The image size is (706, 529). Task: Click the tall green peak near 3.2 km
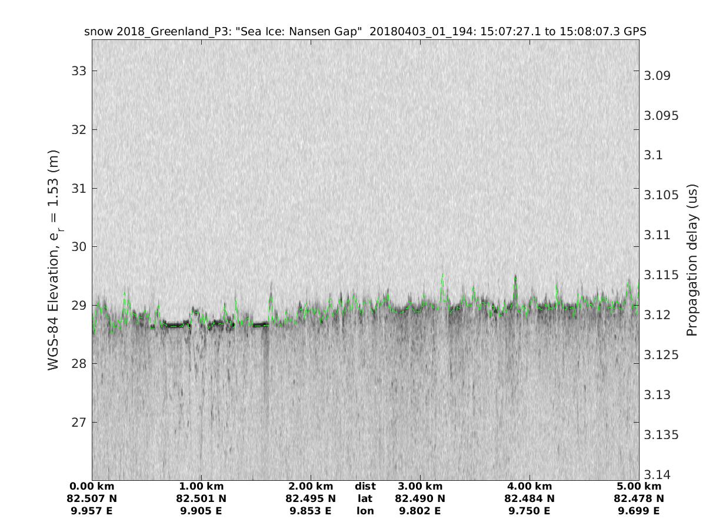(442, 277)
